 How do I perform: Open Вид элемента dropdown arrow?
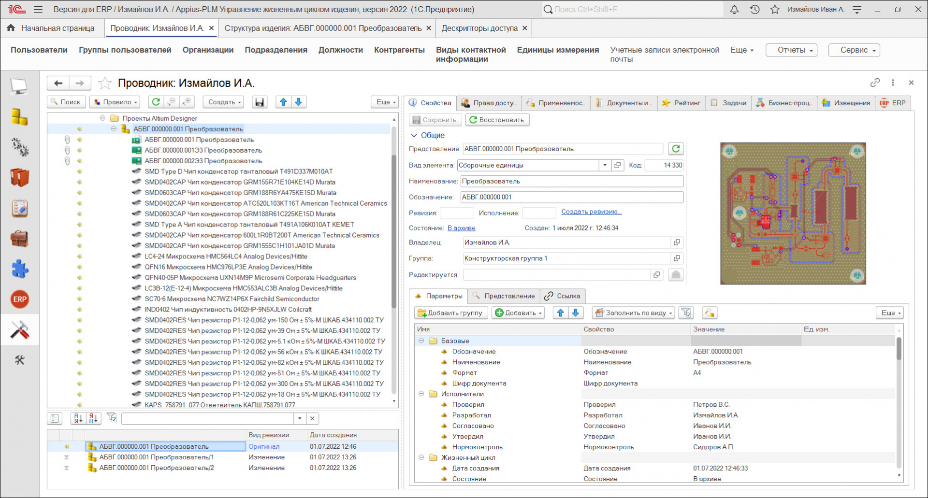605,165
